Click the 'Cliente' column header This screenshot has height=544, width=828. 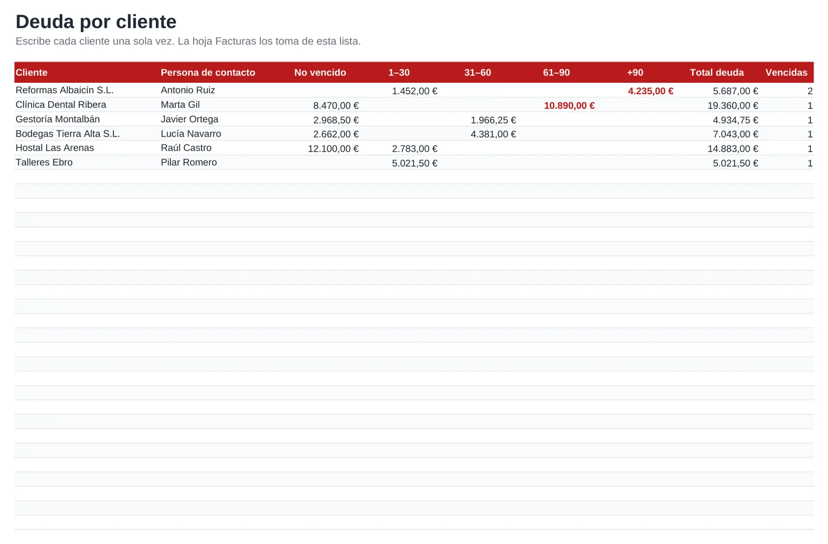[32, 72]
